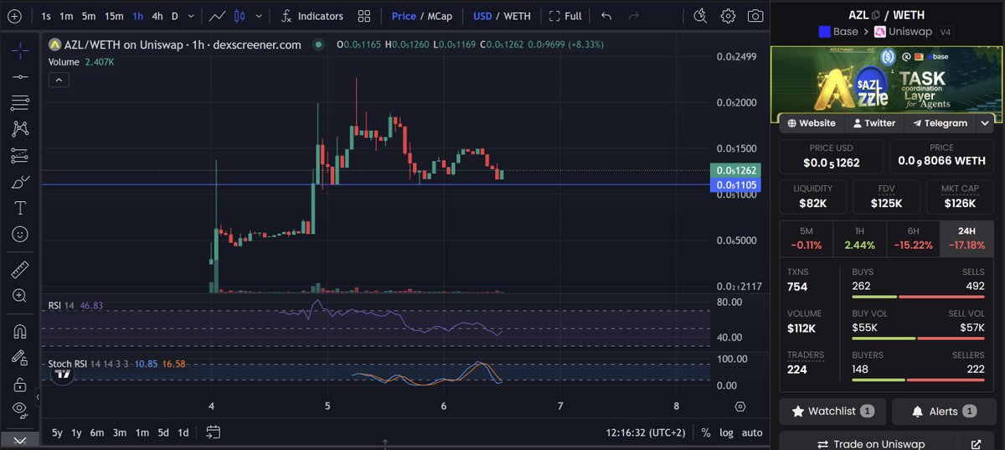
Task: Select the ruler measure tool
Action: pos(20,269)
